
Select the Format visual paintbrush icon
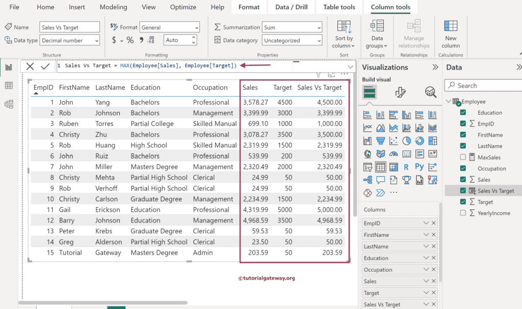pyautogui.click(x=401, y=92)
